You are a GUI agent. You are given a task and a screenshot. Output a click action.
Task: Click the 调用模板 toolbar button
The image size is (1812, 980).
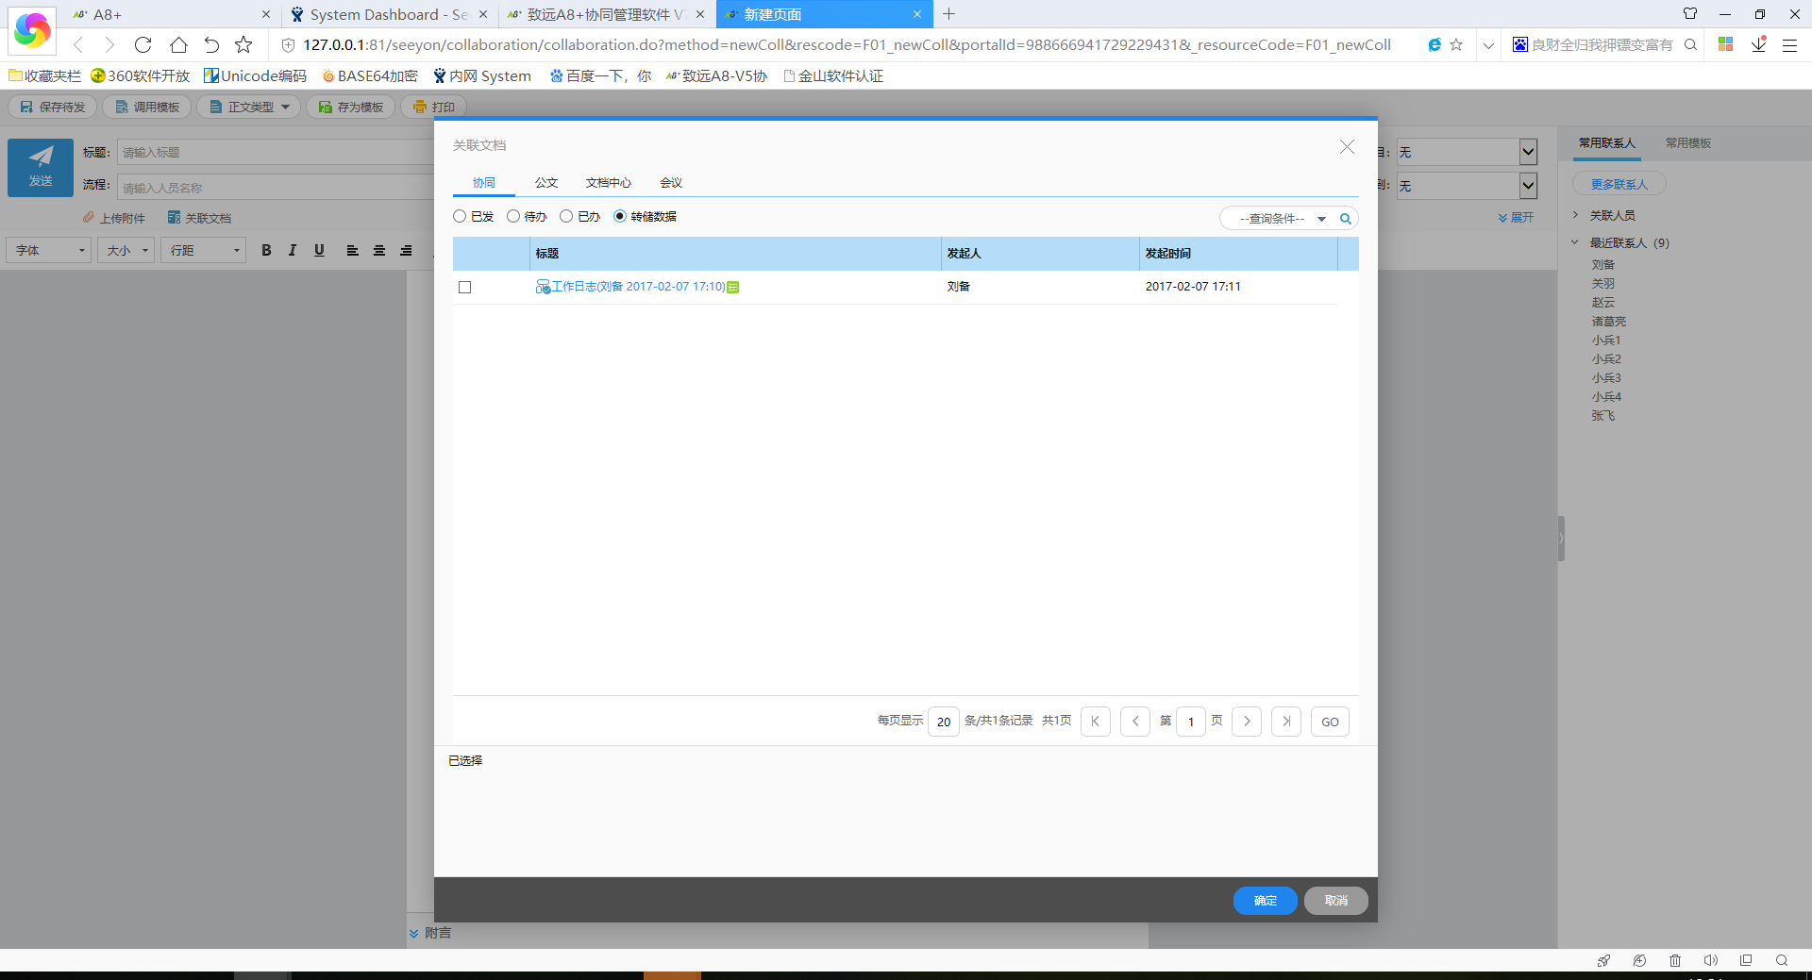pyautogui.click(x=147, y=108)
